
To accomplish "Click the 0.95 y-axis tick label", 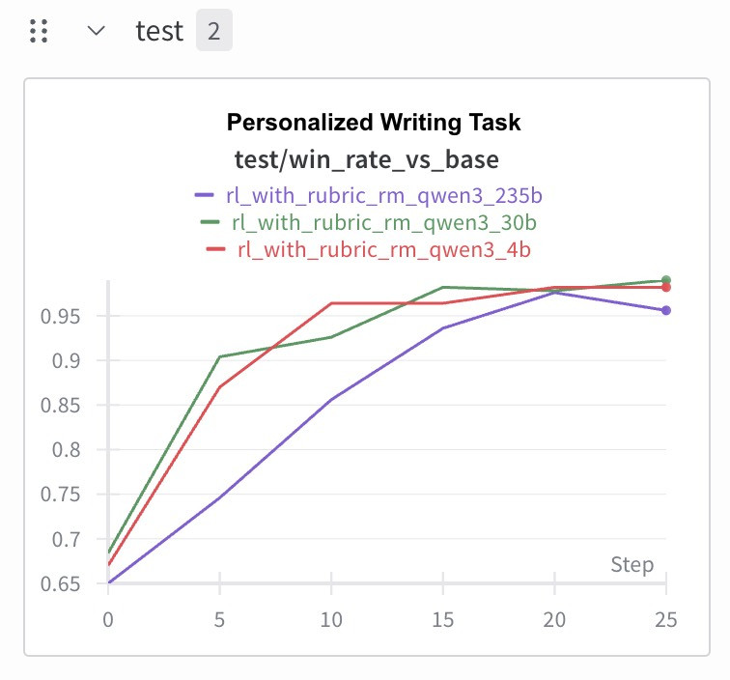I will click(61, 316).
